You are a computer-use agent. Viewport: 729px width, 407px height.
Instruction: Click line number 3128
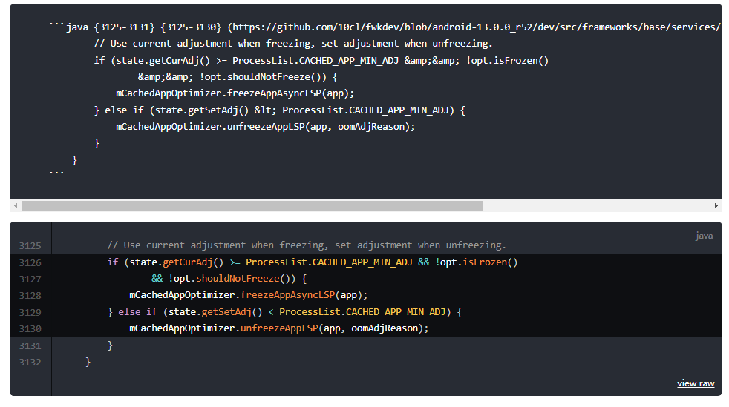tap(30, 296)
